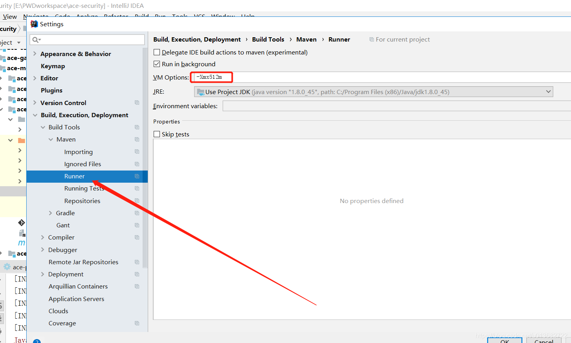This screenshot has height=343, width=571.
Task: Expand the Editor settings node
Action: (35, 78)
